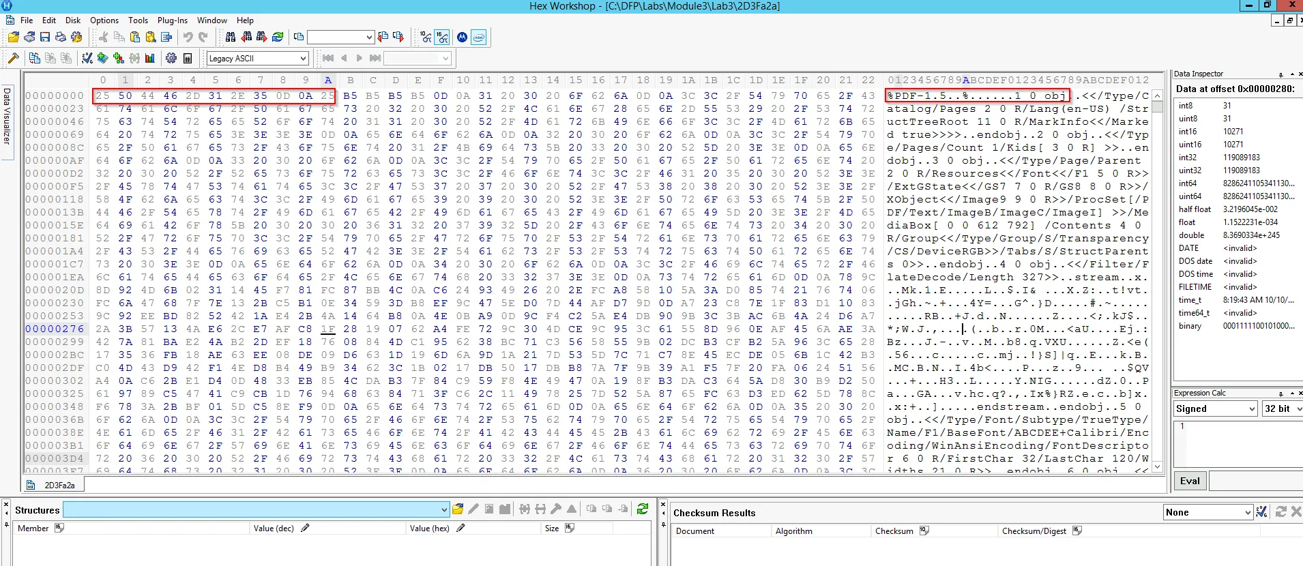Click the Print icon in the toolbar

coord(61,38)
